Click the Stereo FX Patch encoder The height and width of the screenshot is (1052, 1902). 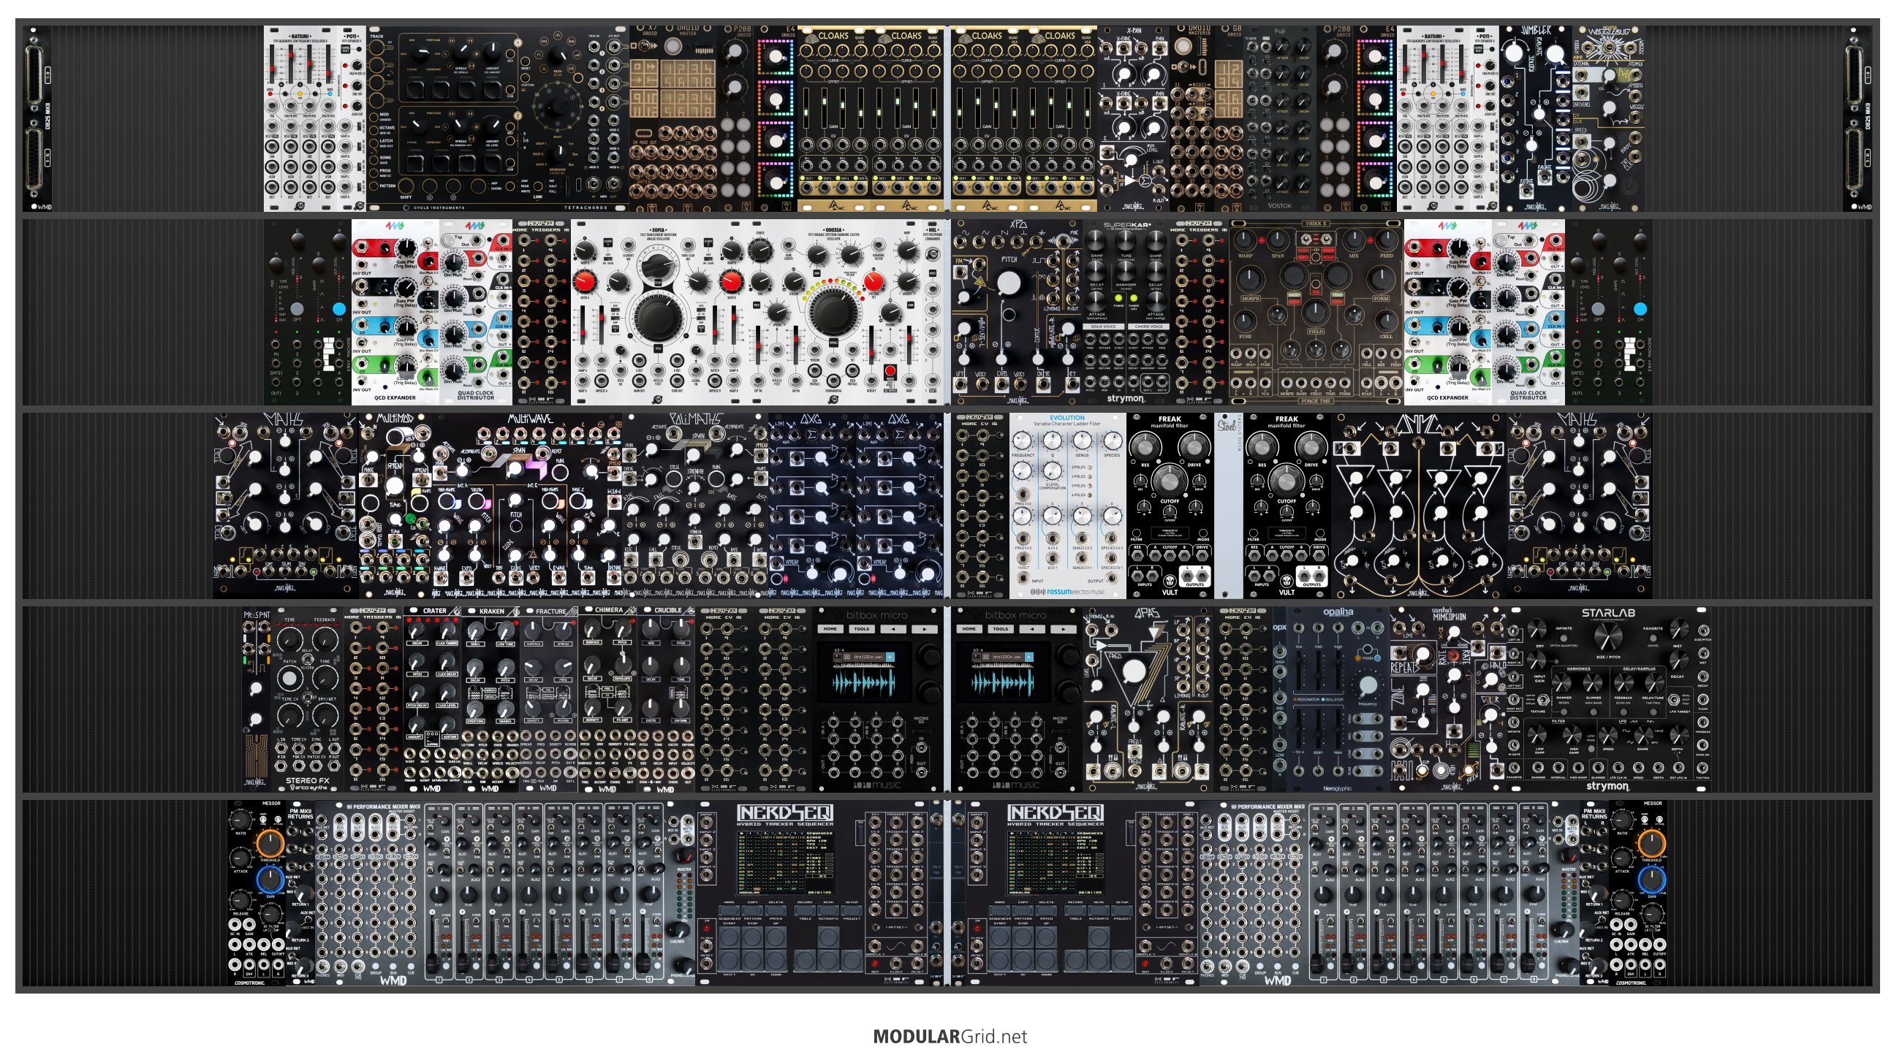click(x=289, y=678)
